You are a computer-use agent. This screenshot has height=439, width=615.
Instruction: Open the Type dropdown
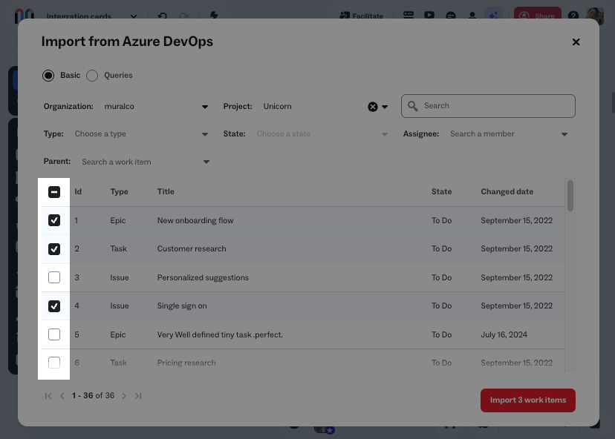pyautogui.click(x=141, y=134)
